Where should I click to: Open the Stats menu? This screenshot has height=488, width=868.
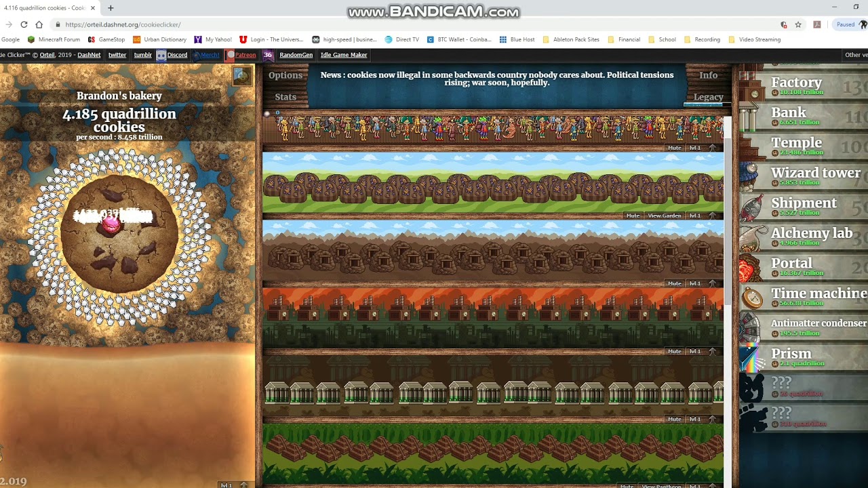[x=285, y=97]
